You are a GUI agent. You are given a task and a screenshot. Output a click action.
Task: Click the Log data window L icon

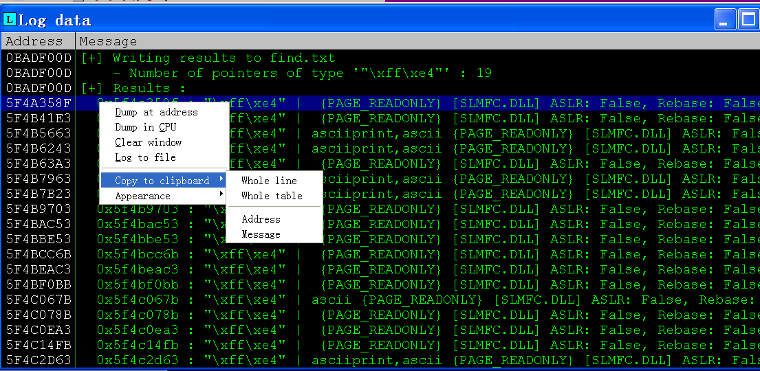(x=9, y=20)
